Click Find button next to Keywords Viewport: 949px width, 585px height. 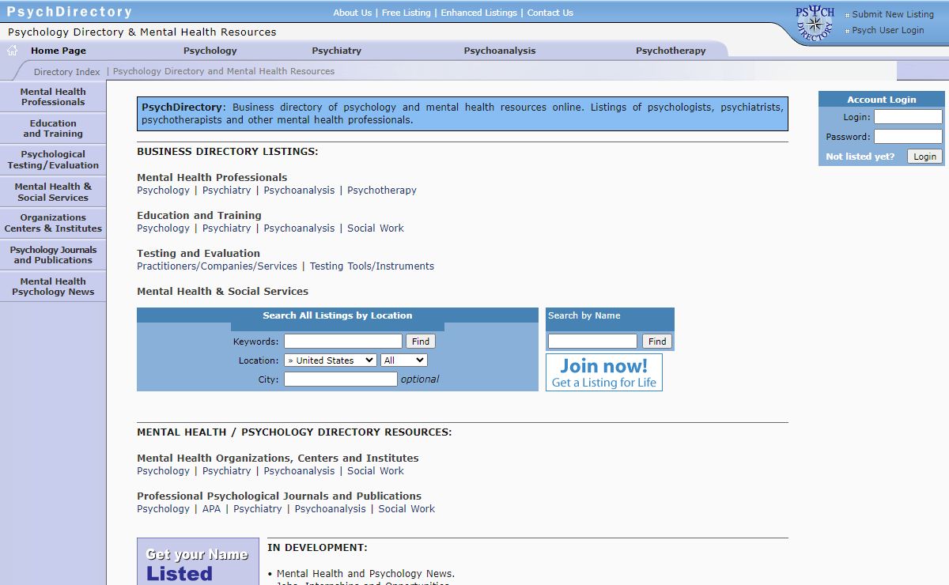tap(421, 342)
